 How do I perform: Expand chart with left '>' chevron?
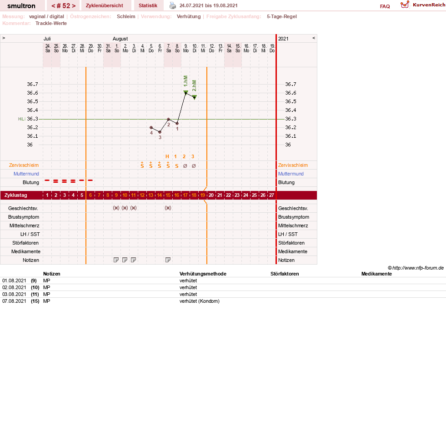[x=4, y=38]
